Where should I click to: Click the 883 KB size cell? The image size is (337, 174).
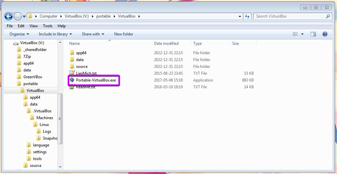coord(248,80)
